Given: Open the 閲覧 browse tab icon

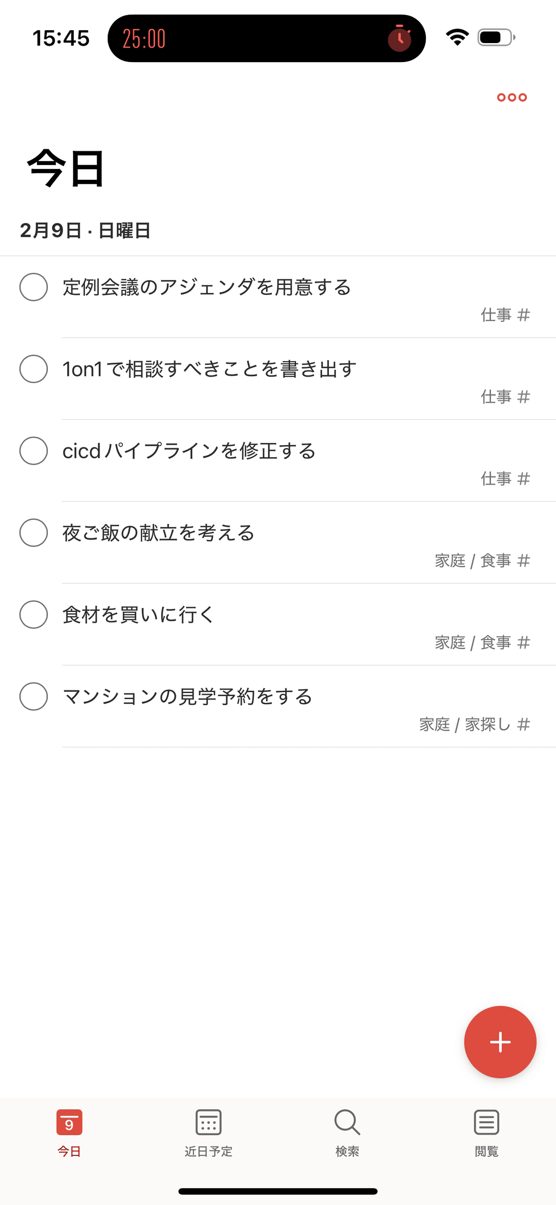Looking at the screenshot, I should pyautogui.click(x=486, y=1122).
